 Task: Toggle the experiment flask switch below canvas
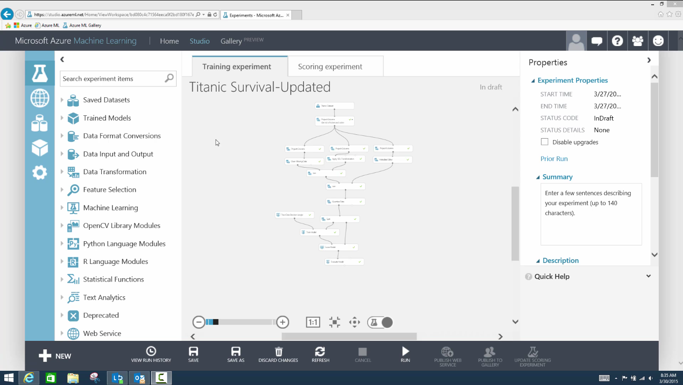click(380, 322)
